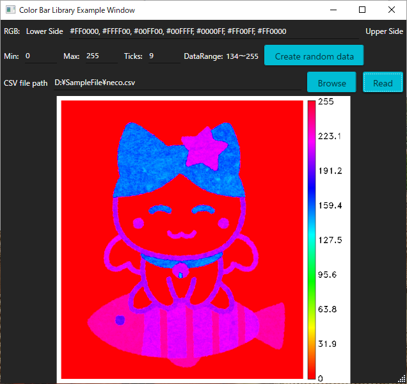Click the RGB: label
The image size is (407, 384).
click(x=12, y=31)
